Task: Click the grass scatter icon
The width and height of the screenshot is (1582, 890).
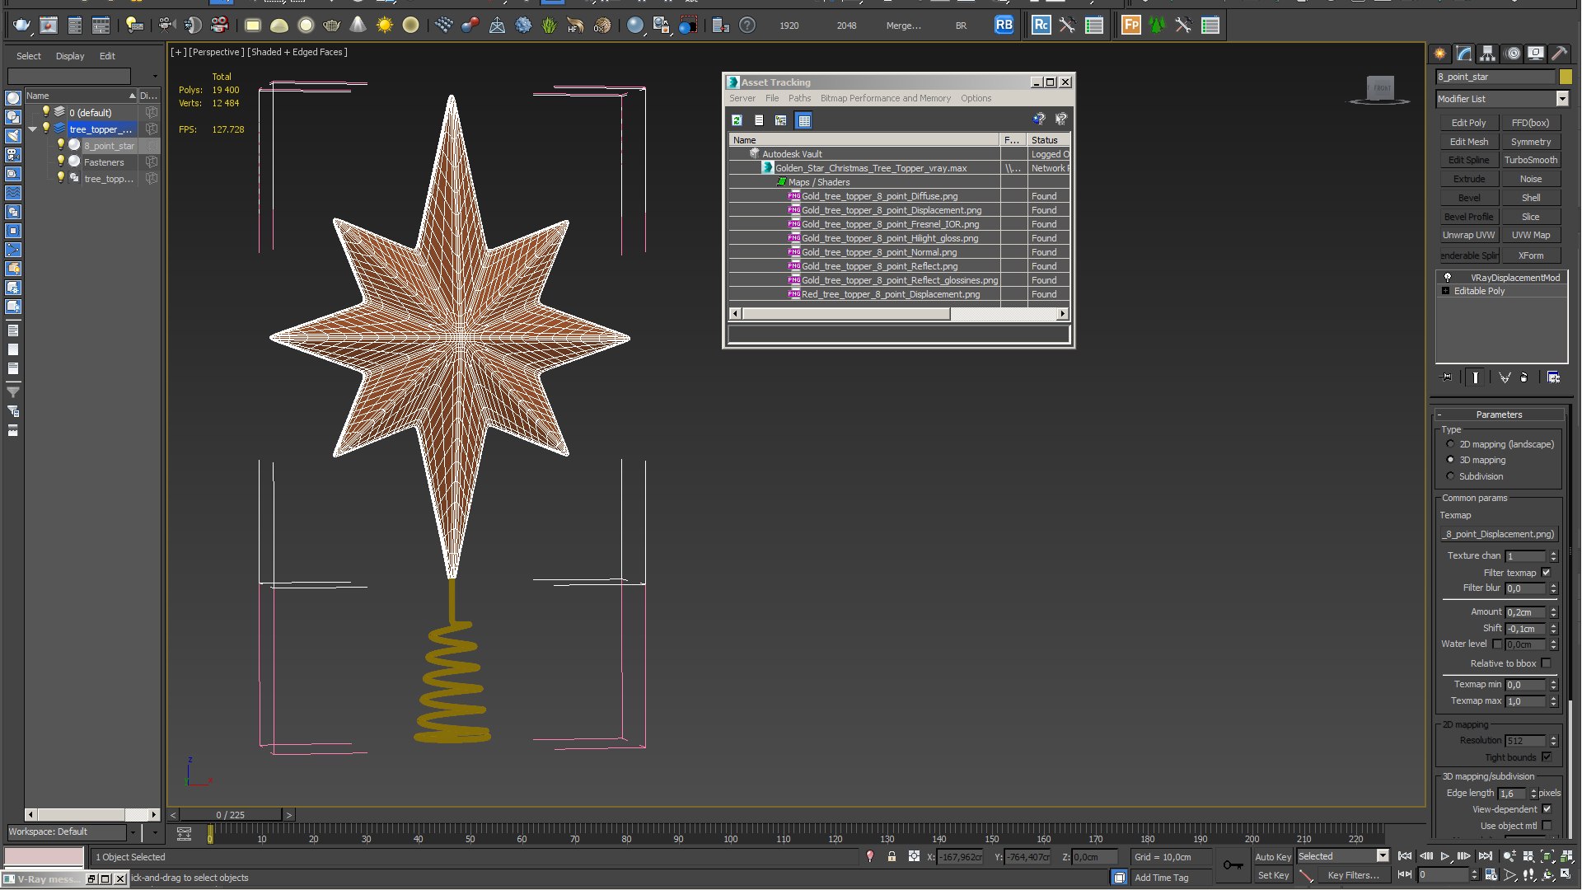Action: pyautogui.click(x=549, y=26)
